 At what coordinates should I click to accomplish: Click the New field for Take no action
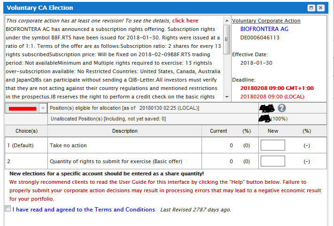272,145
